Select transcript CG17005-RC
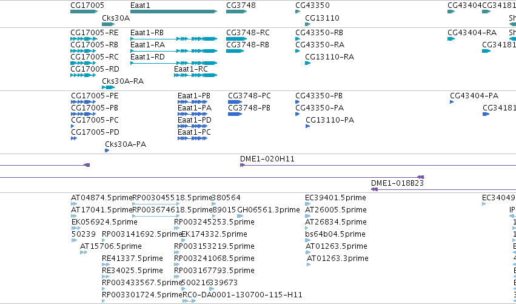This screenshot has width=516, height=304. (x=83, y=63)
